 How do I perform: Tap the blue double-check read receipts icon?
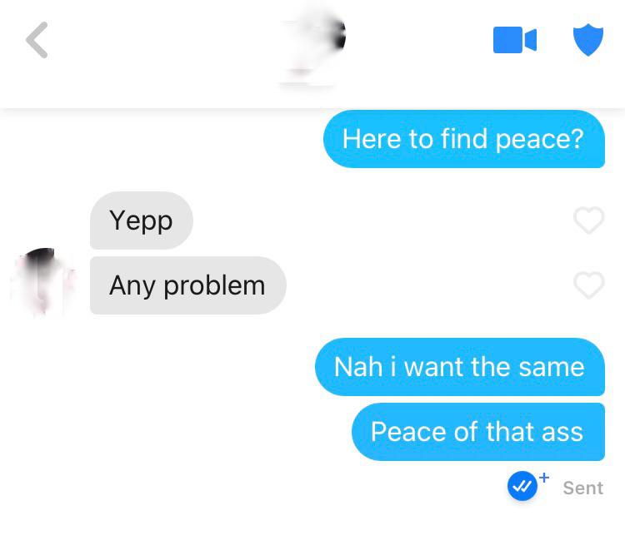point(522,486)
